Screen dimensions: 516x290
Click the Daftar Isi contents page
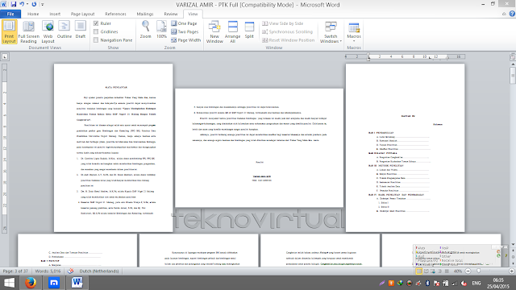(x=405, y=147)
